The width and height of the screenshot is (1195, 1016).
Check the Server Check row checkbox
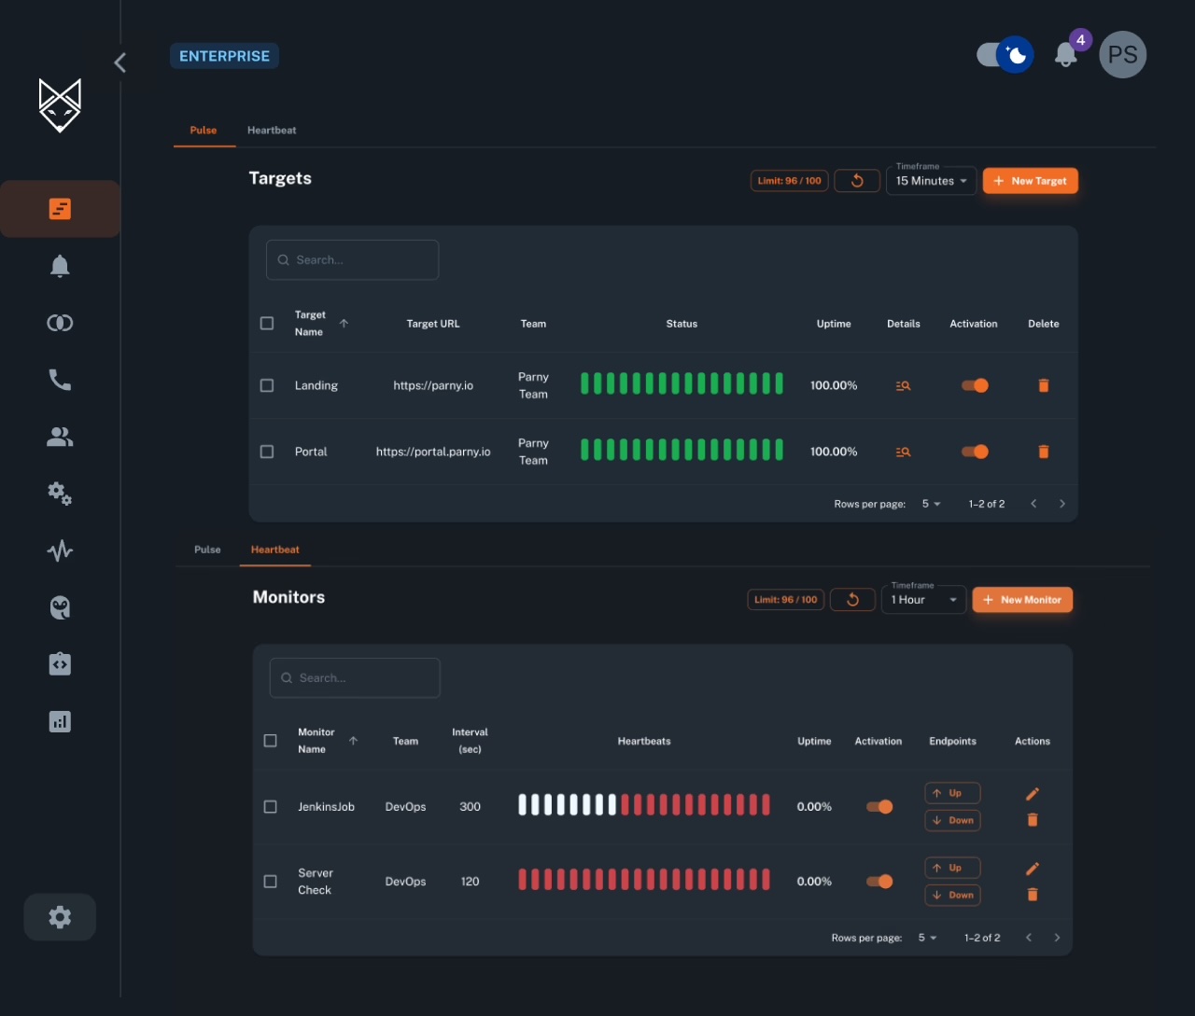point(271,882)
